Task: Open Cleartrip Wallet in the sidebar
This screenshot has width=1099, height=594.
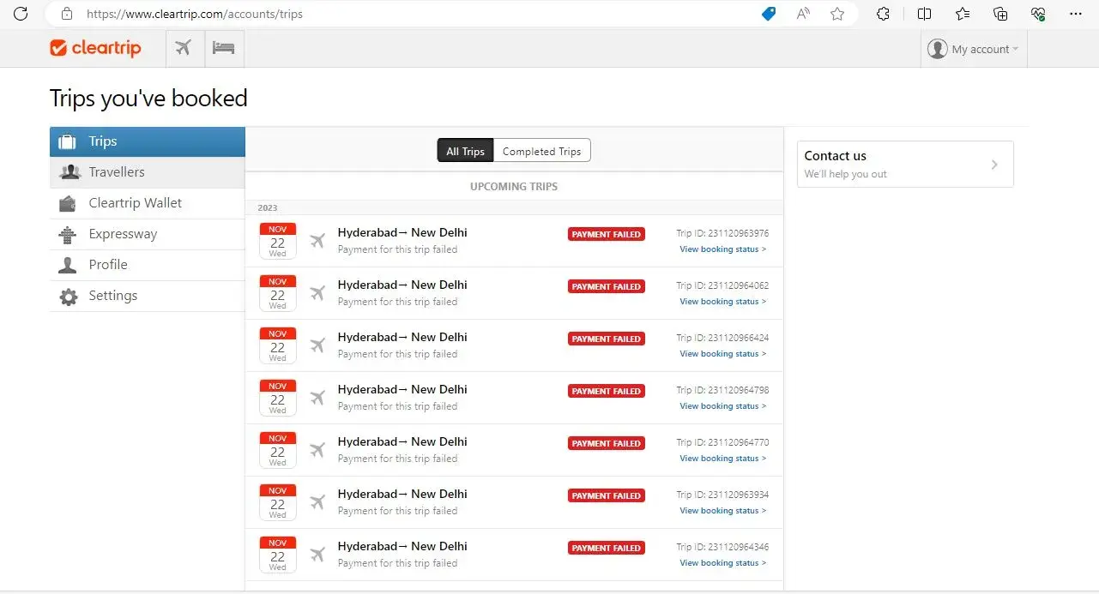Action: coord(135,203)
